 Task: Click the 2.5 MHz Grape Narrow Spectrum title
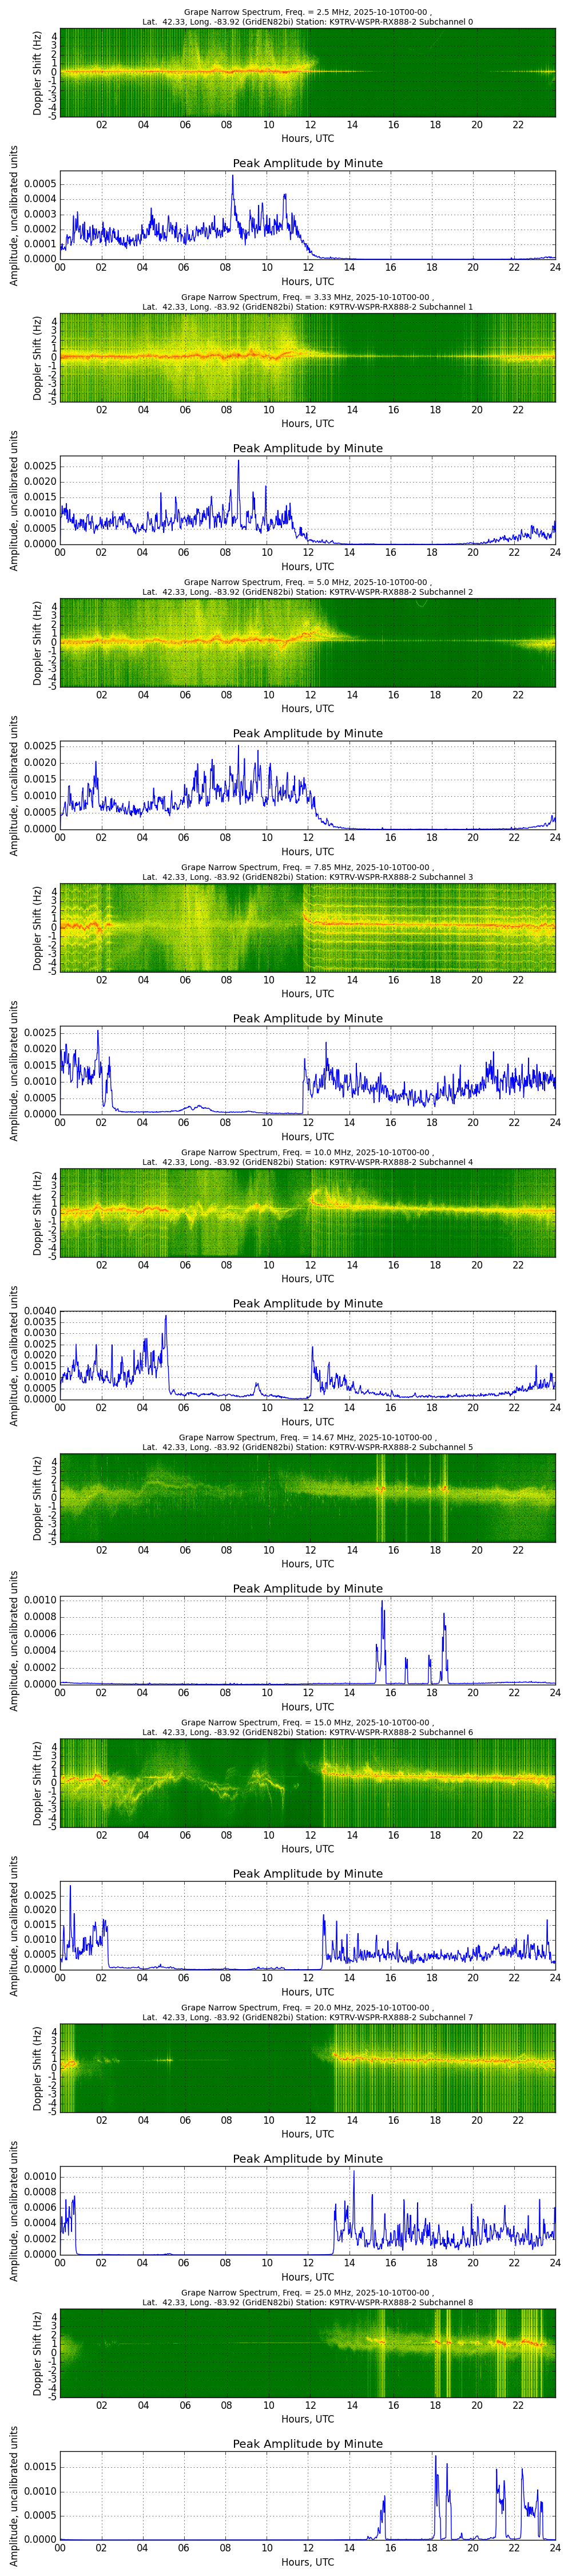click(307, 15)
